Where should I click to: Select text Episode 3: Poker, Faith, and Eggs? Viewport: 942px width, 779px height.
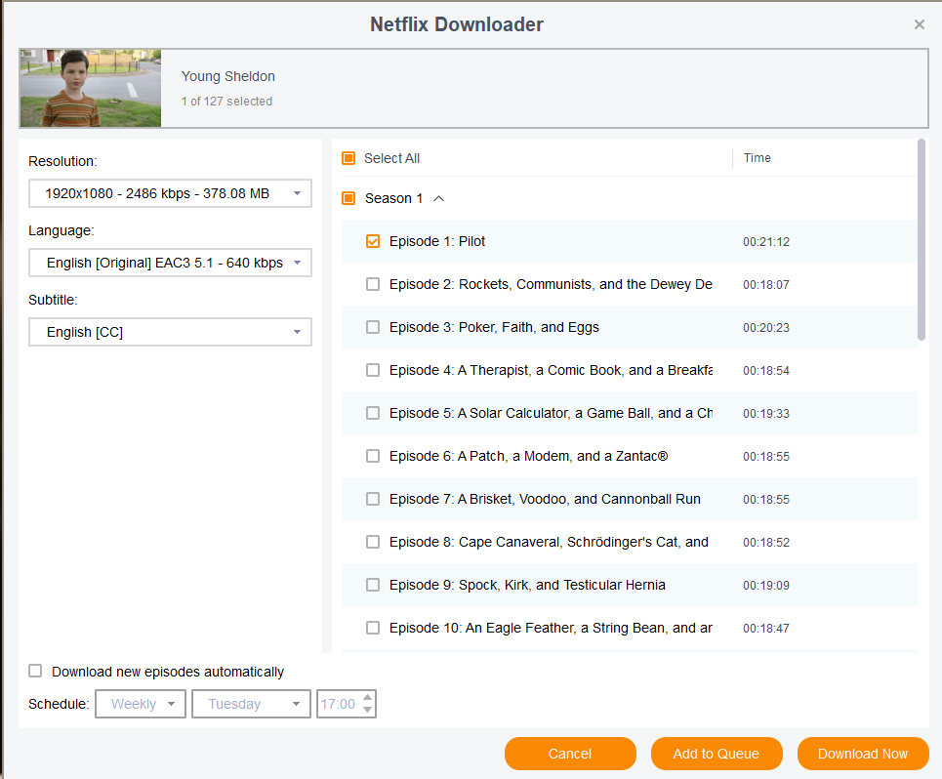click(494, 327)
